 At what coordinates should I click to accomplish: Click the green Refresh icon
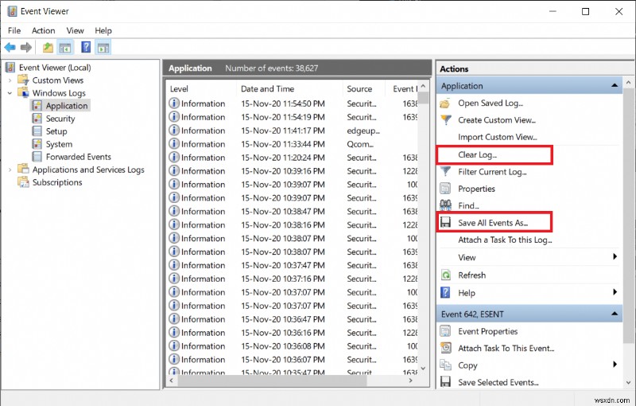[x=445, y=275]
